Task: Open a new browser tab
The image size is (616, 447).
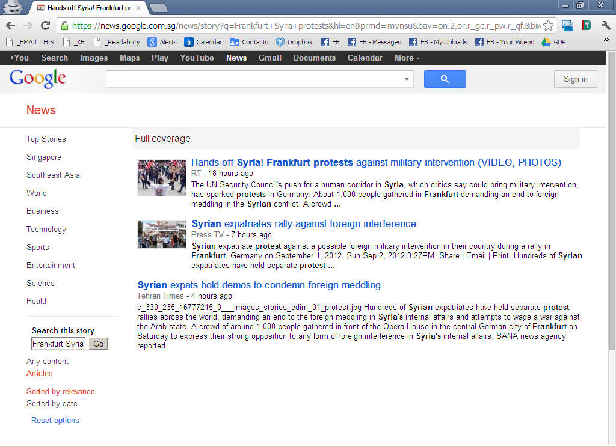Action: click(x=159, y=7)
